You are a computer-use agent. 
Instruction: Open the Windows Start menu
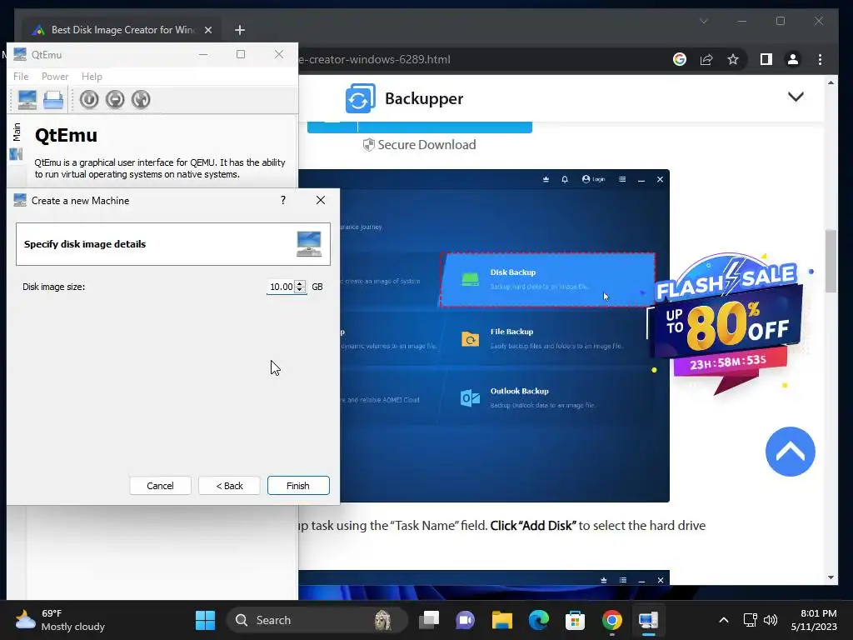point(205,620)
